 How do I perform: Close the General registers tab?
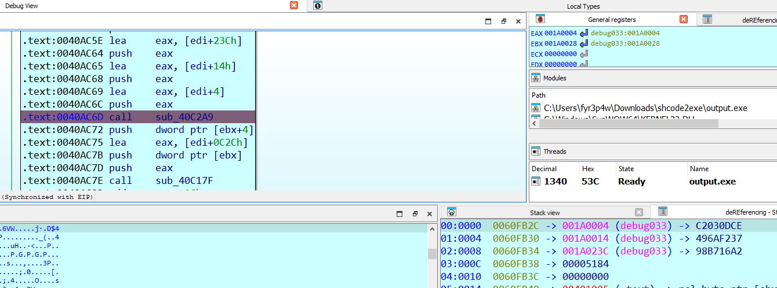point(684,19)
